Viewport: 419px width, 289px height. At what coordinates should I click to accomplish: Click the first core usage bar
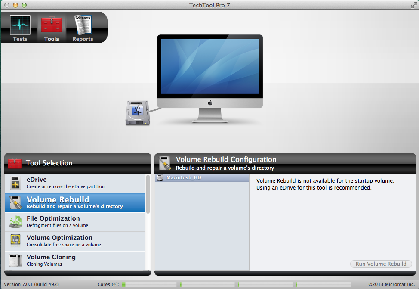click(x=149, y=284)
